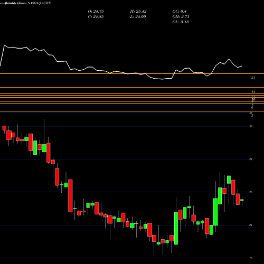Click the tall red candle falling to 23

point(70,196)
